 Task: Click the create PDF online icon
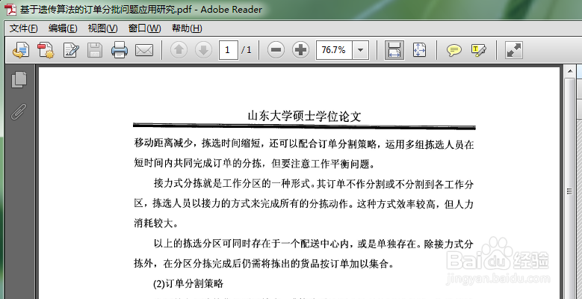pos(46,50)
